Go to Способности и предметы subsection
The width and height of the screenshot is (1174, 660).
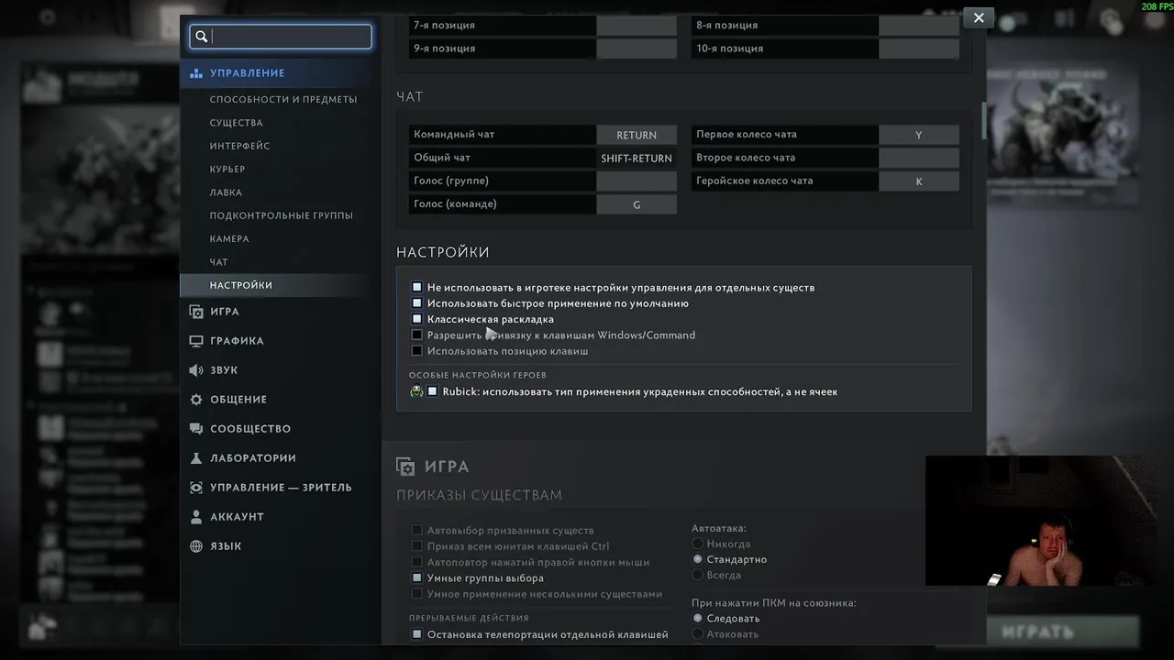tap(283, 99)
